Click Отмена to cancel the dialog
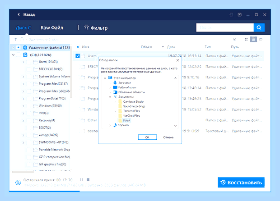280x201 pixels. tap(168, 137)
